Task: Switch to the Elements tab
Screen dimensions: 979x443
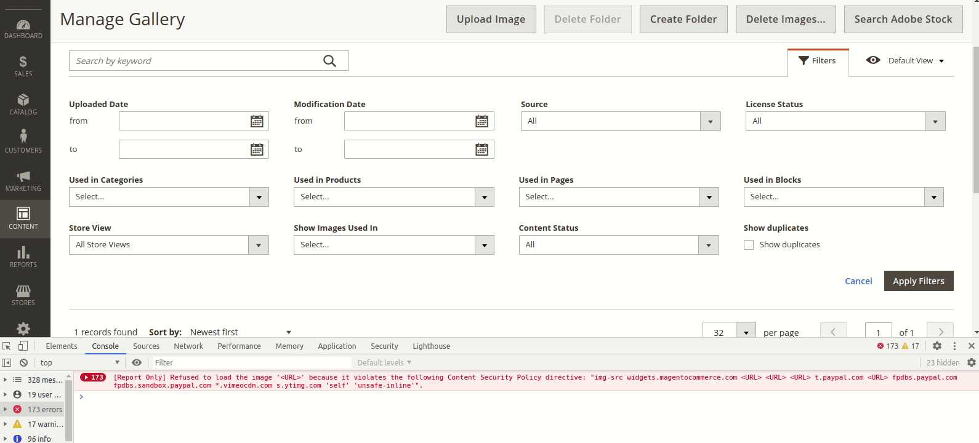Action: coord(62,346)
